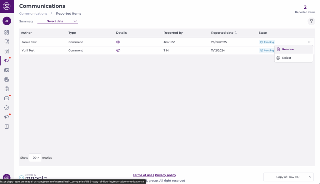The height and width of the screenshot is (184, 320).
Task: Click the pencil-and-note icon in sidebar
Action: [7, 42]
